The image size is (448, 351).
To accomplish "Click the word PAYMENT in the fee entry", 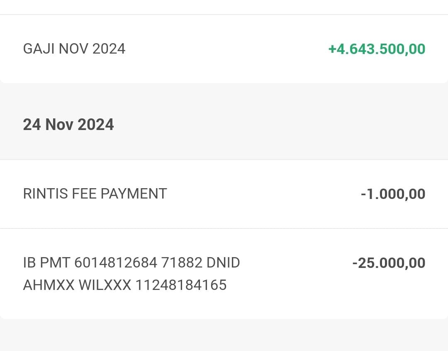I will [134, 194].
